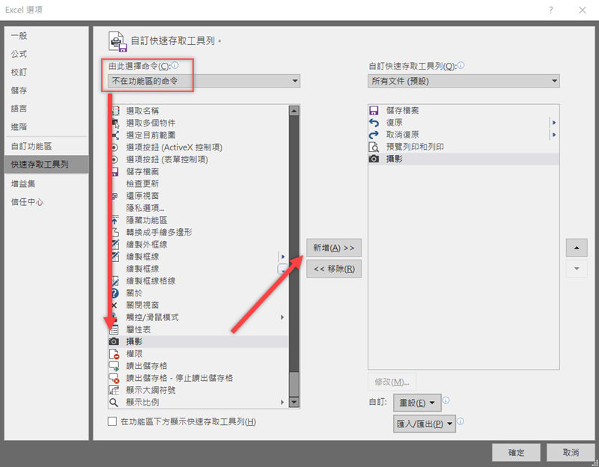Click the icon beside 轉換成手繪多邊形

point(115,232)
